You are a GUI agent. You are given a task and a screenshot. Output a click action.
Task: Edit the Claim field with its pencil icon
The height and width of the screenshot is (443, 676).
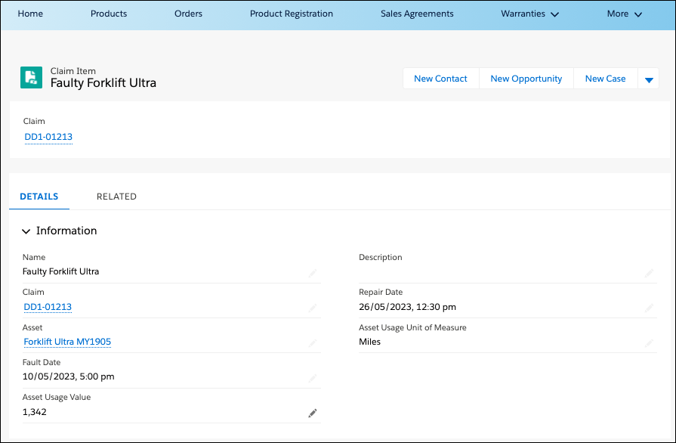click(313, 307)
